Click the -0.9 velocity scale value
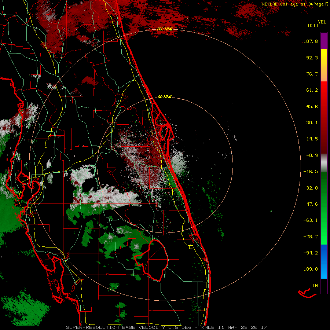Screen dimensions: 330x330 [x=312, y=155]
